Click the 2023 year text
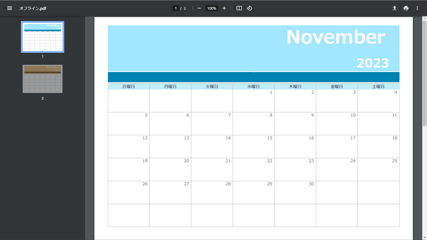Viewport: 427px width, 240px height. (373, 63)
